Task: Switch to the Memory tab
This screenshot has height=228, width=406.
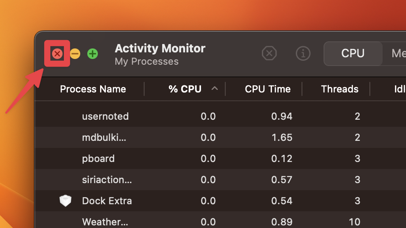Action: 397,54
